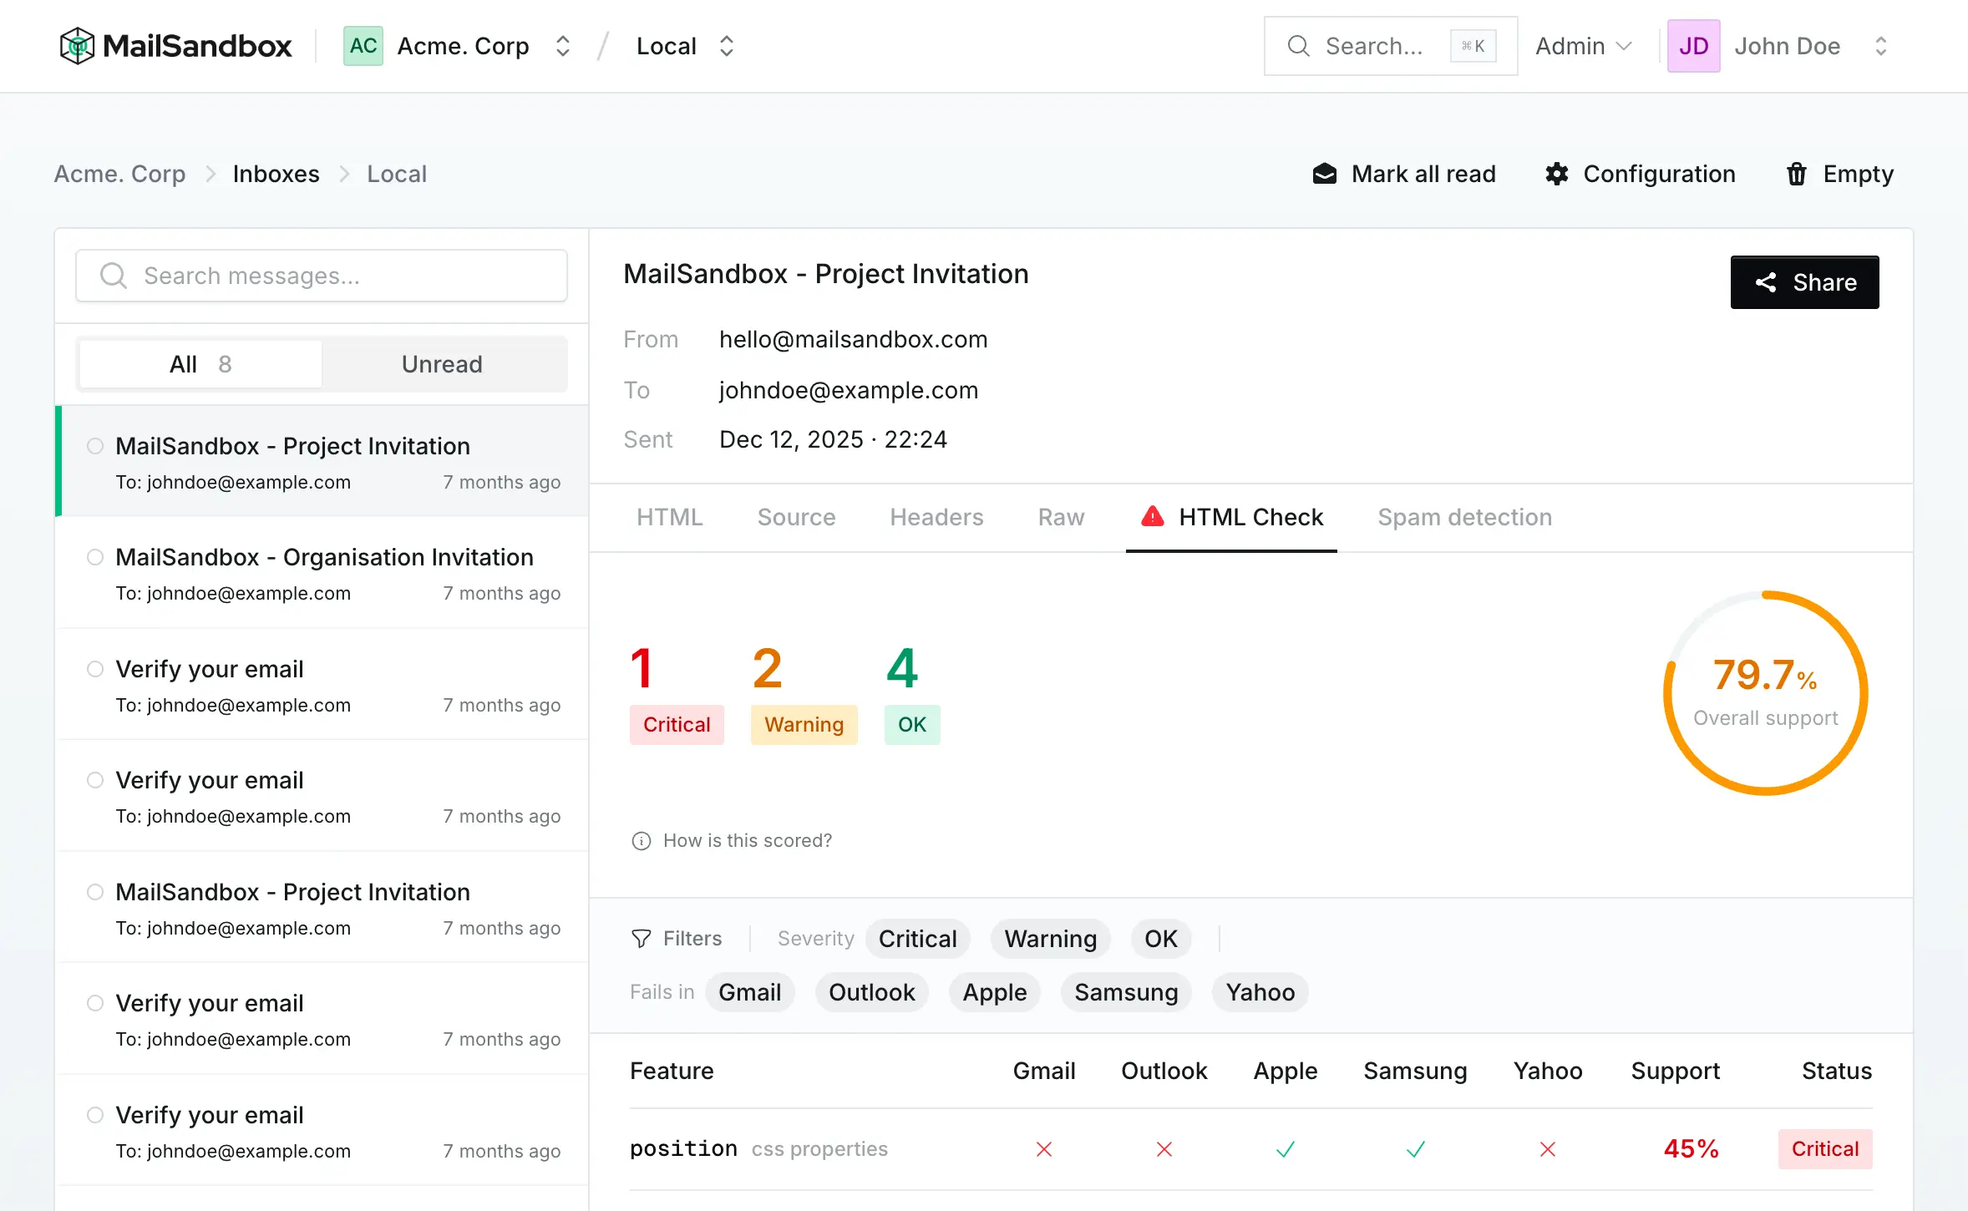1968x1211 pixels.
Task: Click the Local breadcrumb
Action: point(397,174)
